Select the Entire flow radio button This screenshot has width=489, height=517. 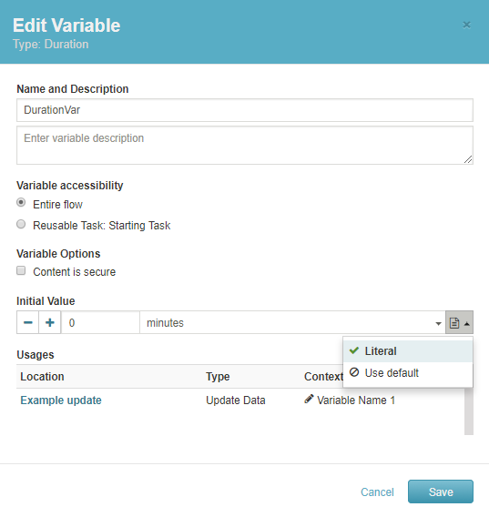pyautogui.click(x=21, y=202)
